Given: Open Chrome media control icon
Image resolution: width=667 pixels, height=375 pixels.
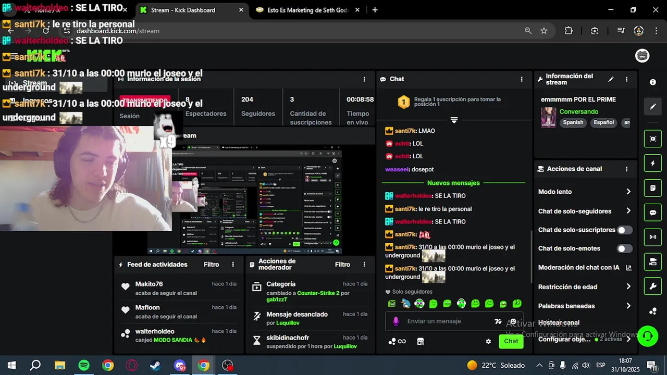Looking at the screenshot, I should tap(621, 31).
